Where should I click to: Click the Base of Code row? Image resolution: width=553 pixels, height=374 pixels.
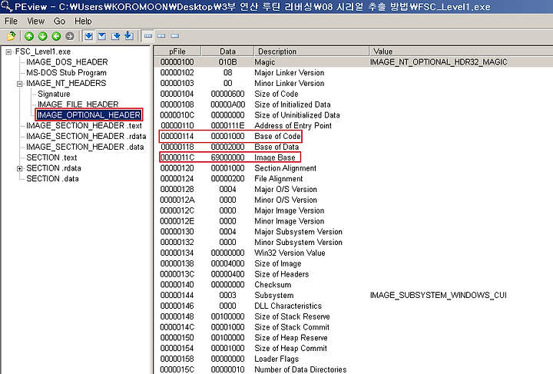(x=354, y=137)
